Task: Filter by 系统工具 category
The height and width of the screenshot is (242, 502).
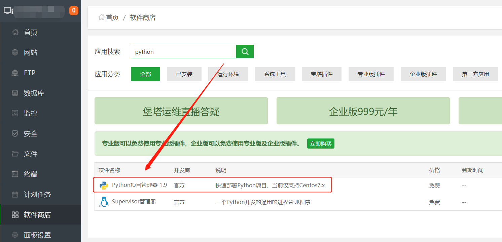Action: [x=275, y=74]
